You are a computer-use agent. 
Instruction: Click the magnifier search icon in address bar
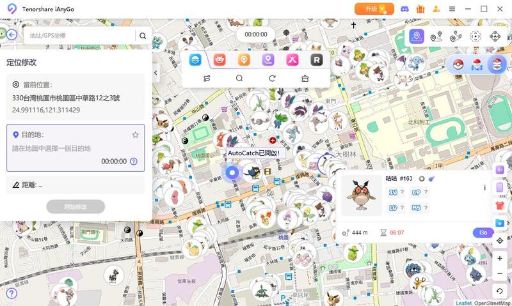pyautogui.click(x=143, y=36)
